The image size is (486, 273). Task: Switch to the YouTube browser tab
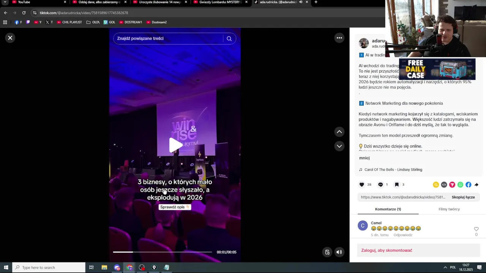24,2
